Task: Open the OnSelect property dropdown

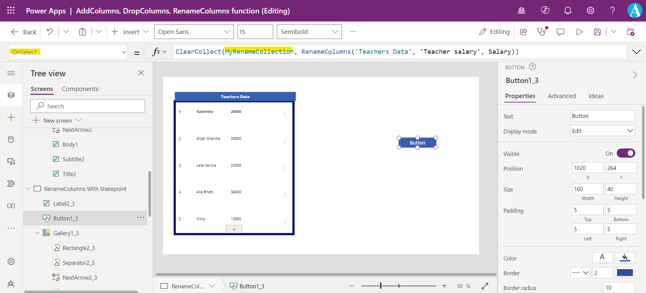Action: click(123, 52)
